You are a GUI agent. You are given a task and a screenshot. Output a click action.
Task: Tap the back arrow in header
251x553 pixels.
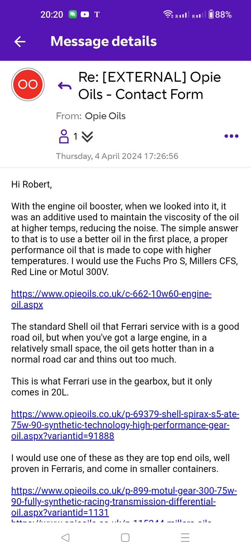(x=20, y=42)
